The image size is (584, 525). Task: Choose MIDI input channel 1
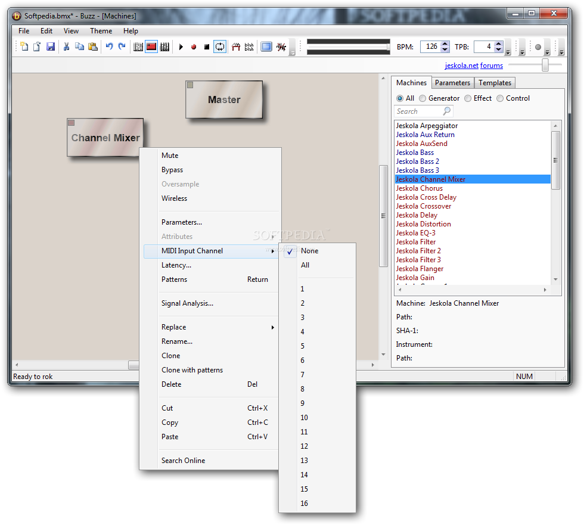click(317, 289)
